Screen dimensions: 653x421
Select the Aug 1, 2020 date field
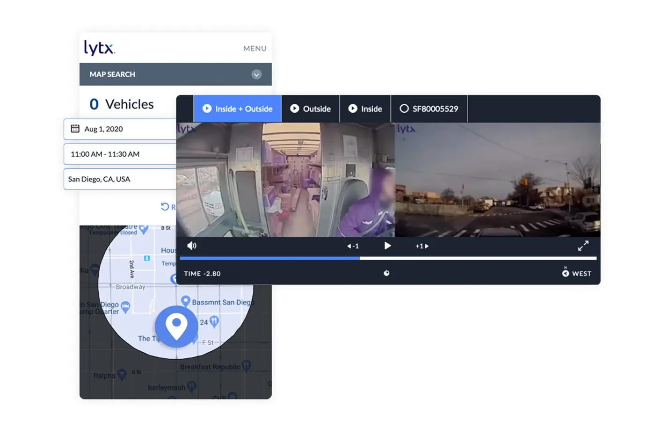coord(120,129)
